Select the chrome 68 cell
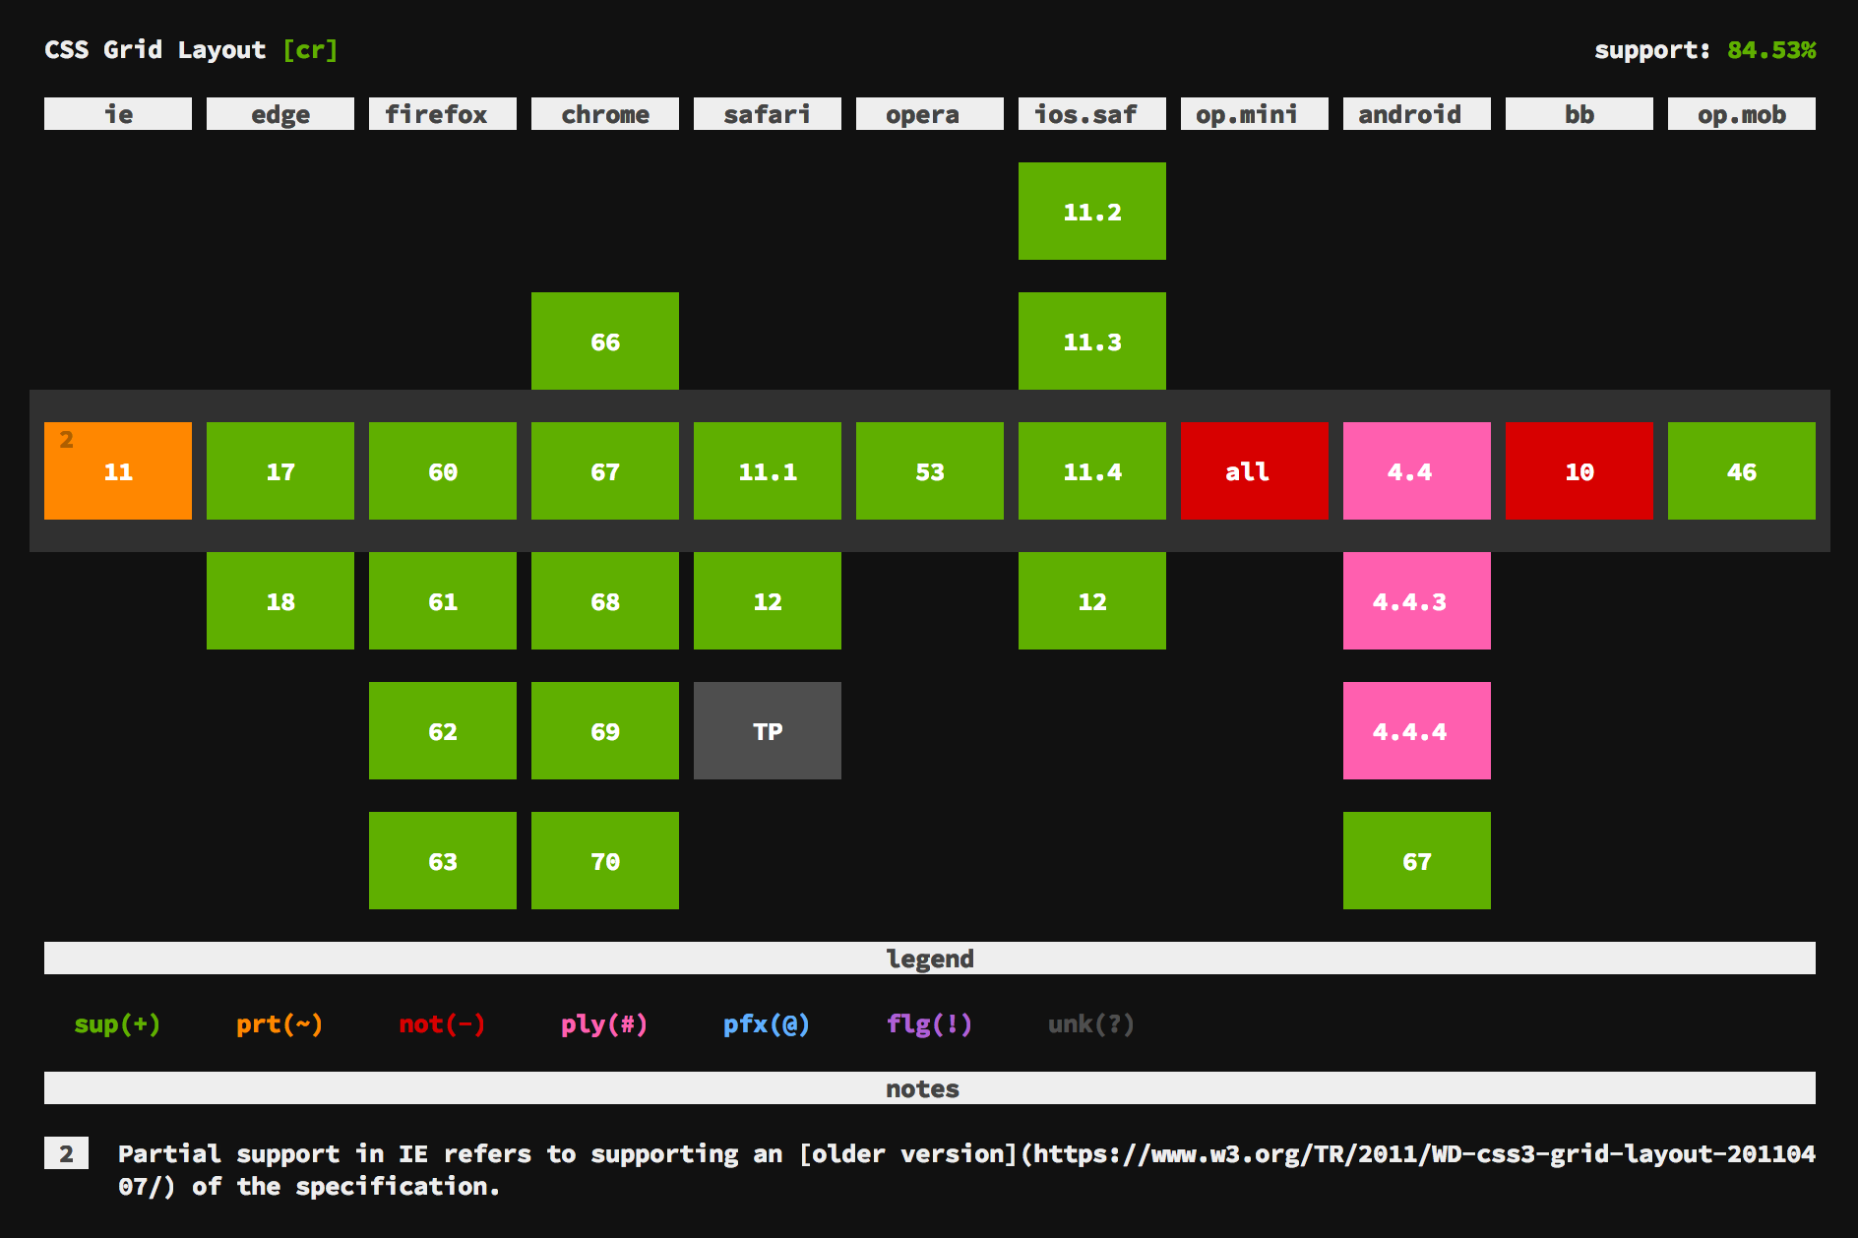The image size is (1858, 1238). pyautogui.click(x=605, y=600)
